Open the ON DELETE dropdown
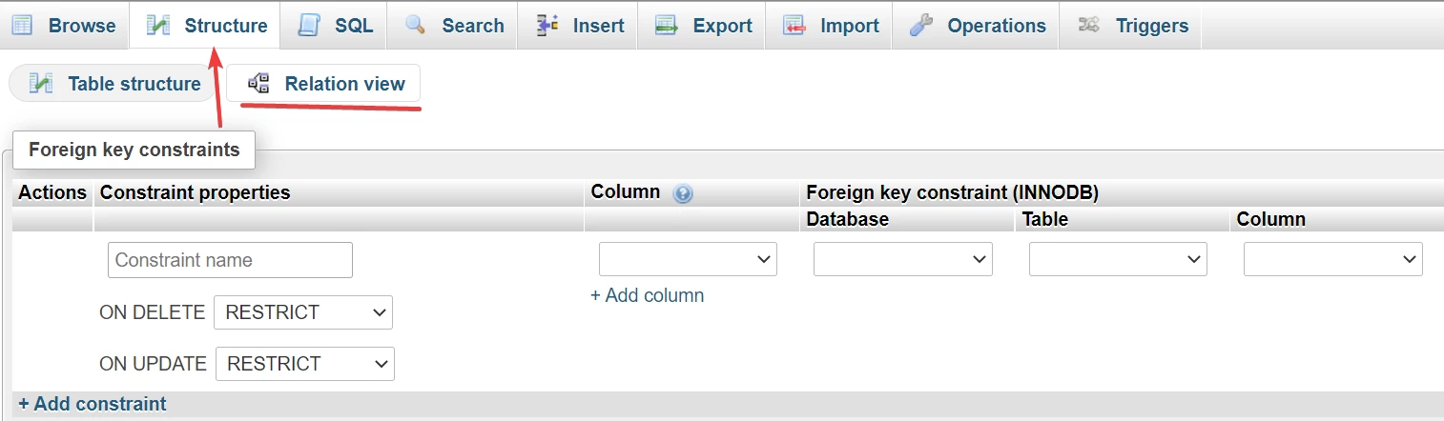This screenshot has height=421, width=1444. 302,312
